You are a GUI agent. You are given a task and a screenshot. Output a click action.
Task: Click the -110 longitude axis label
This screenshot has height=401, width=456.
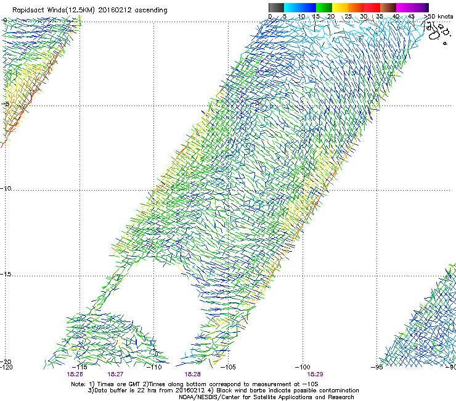tap(154, 367)
